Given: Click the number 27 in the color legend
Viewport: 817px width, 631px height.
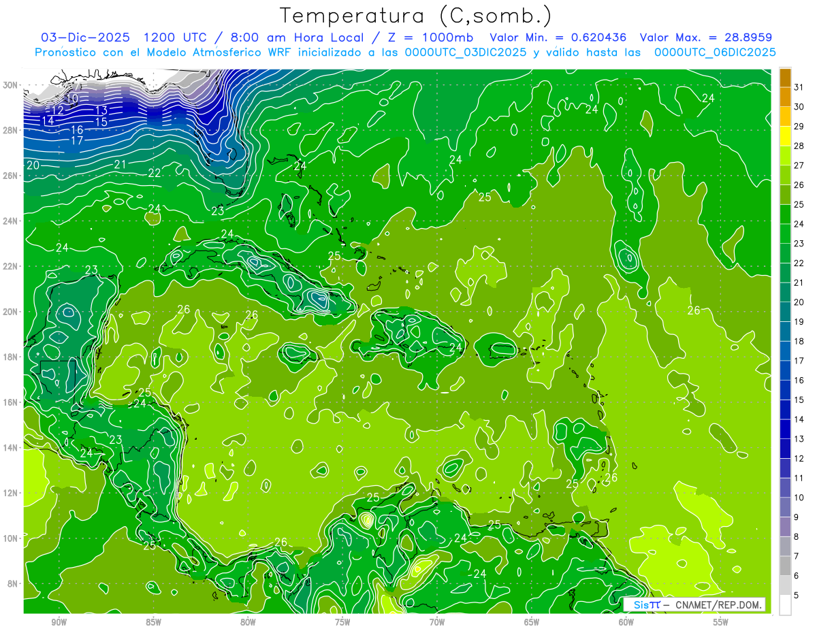Looking at the screenshot, I should tap(799, 165).
